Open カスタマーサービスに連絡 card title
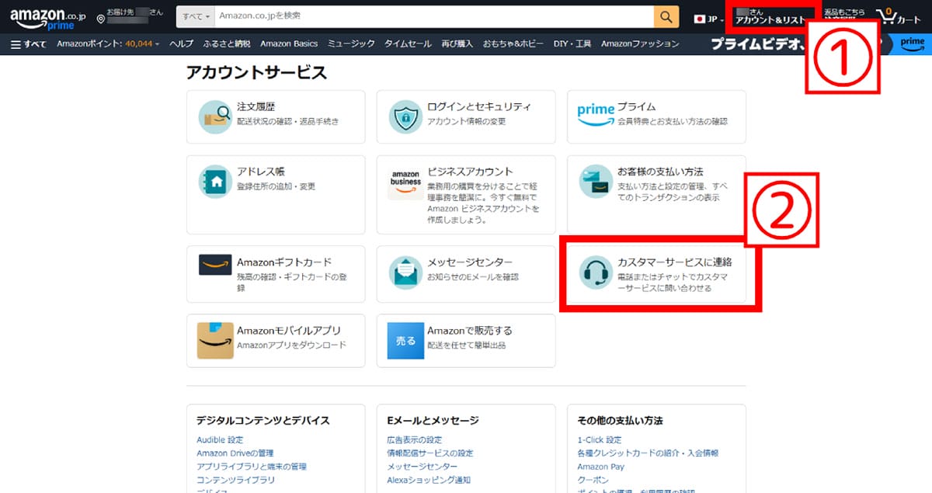Viewport: 932px width, 493px height. point(675,262)
